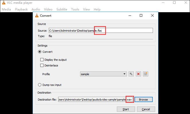This screenshot has width=190, height=114.
Task: Click the create new profile icon
Action: point(145,74)
